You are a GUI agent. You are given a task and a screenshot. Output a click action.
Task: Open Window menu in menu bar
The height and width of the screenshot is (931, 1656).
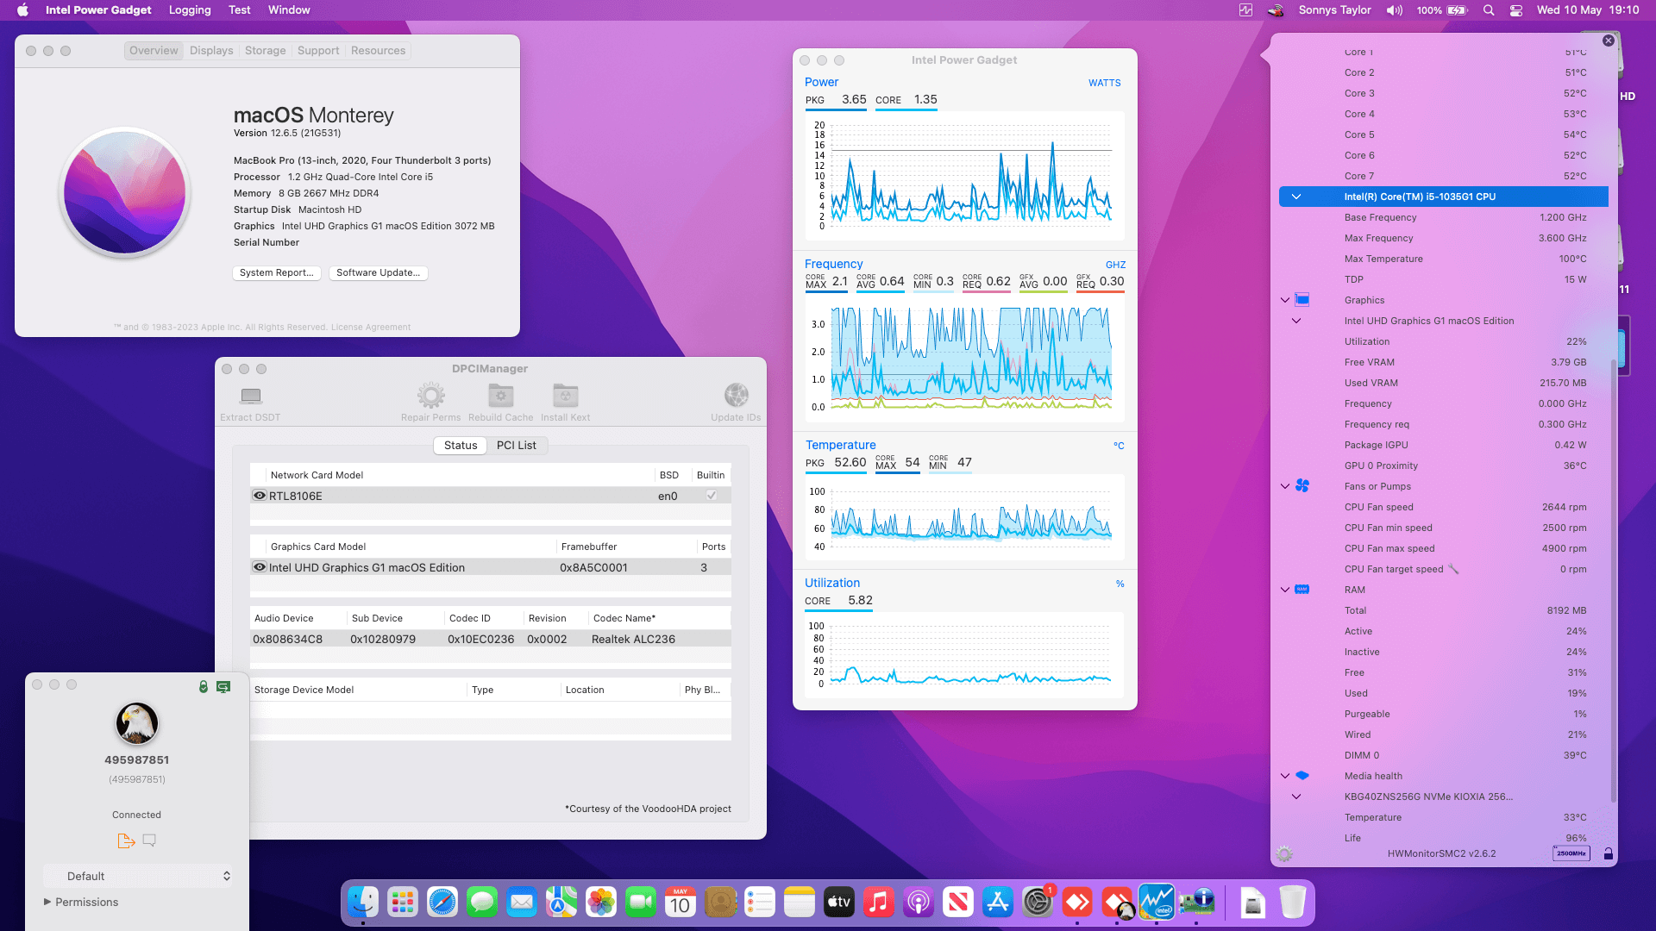[289, 10]
